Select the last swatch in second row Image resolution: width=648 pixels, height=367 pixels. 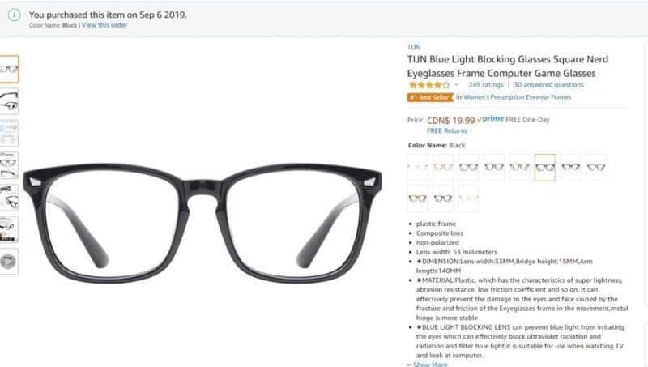point(468,198)
